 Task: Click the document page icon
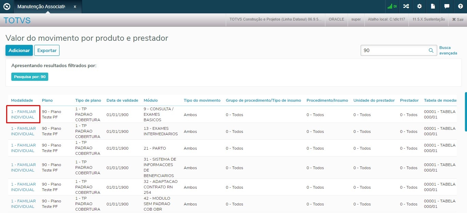(x=433, y=7)
